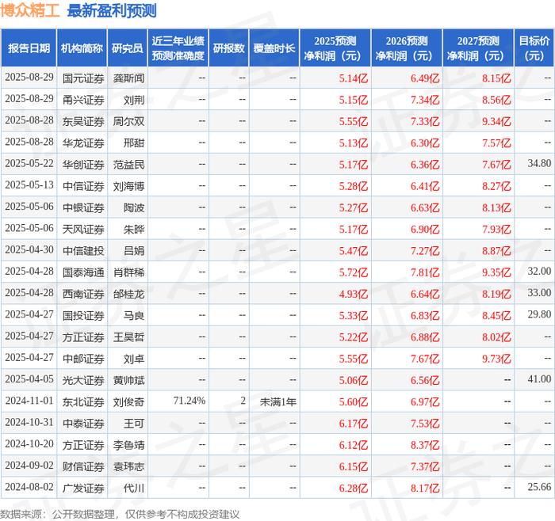Click institution name 中泰证券
555x521 pixels.
(x=83, y=423)
